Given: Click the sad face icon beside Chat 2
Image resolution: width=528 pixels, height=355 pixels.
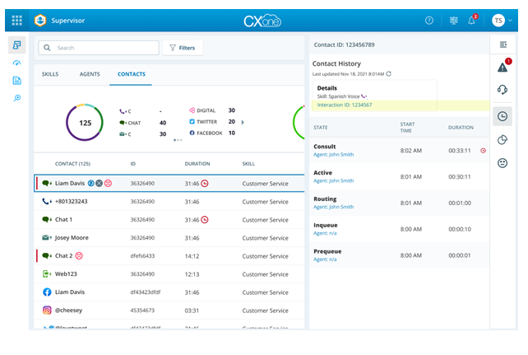Looking at the screenshot, I should pyautogui.click(x=79, y=255).
